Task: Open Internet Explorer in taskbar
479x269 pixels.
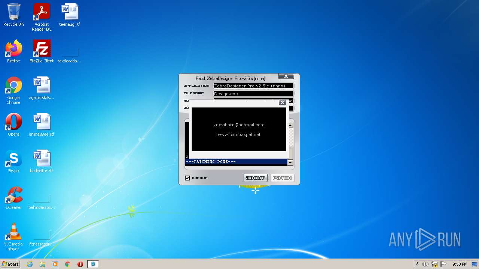Action: pos(30,264)
